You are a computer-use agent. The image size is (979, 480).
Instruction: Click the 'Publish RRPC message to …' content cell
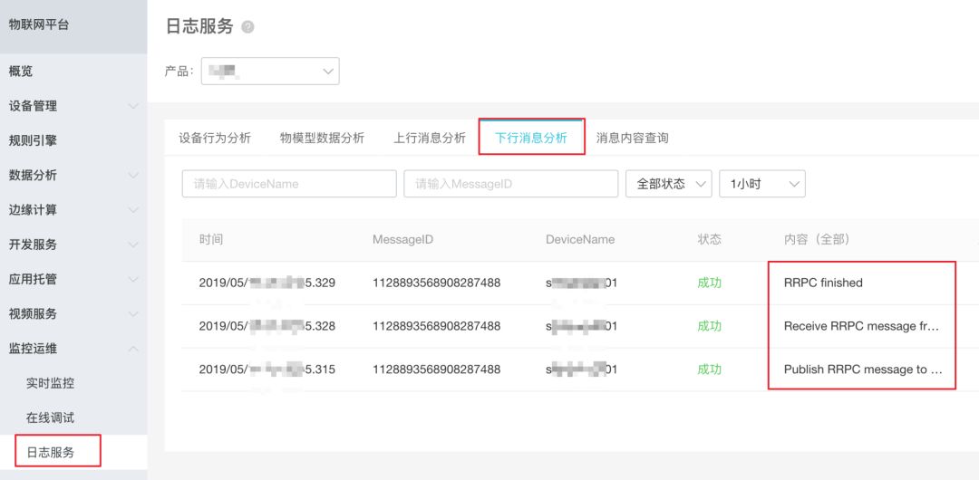pos(862,370)
